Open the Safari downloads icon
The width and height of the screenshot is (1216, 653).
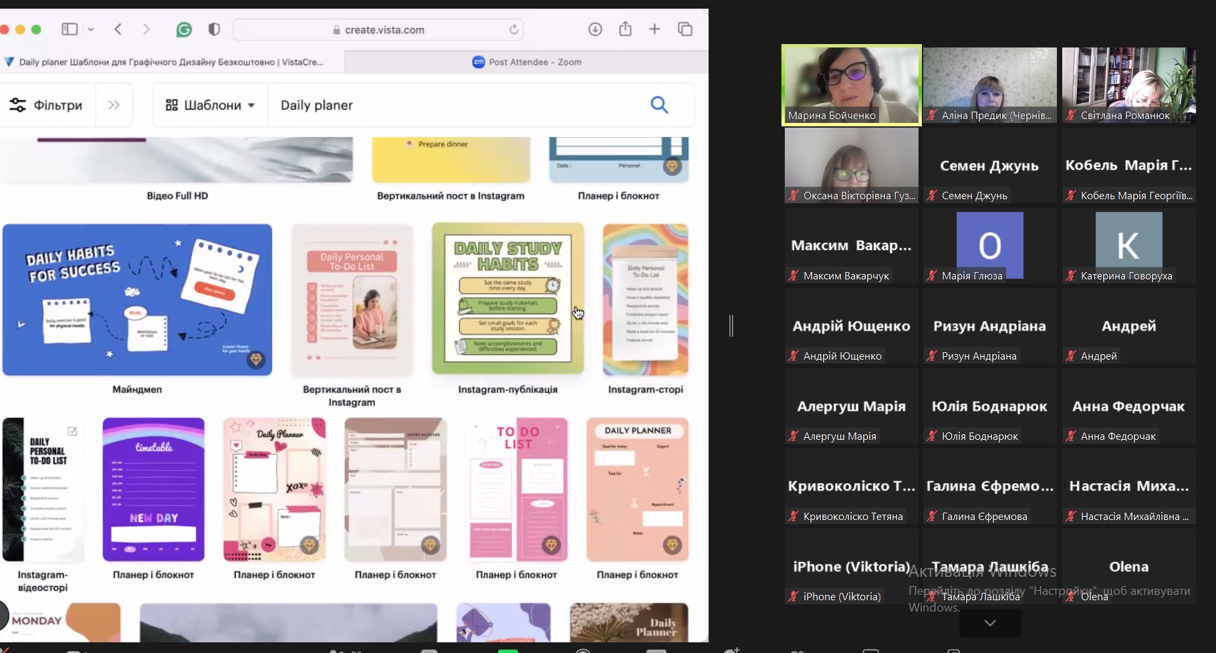coord(595,29)
